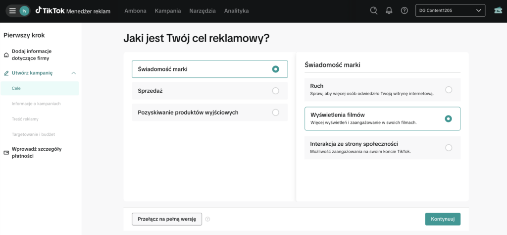Open the Analityka menu
Screen dimensions: 507x235
(x=236, y=11)
